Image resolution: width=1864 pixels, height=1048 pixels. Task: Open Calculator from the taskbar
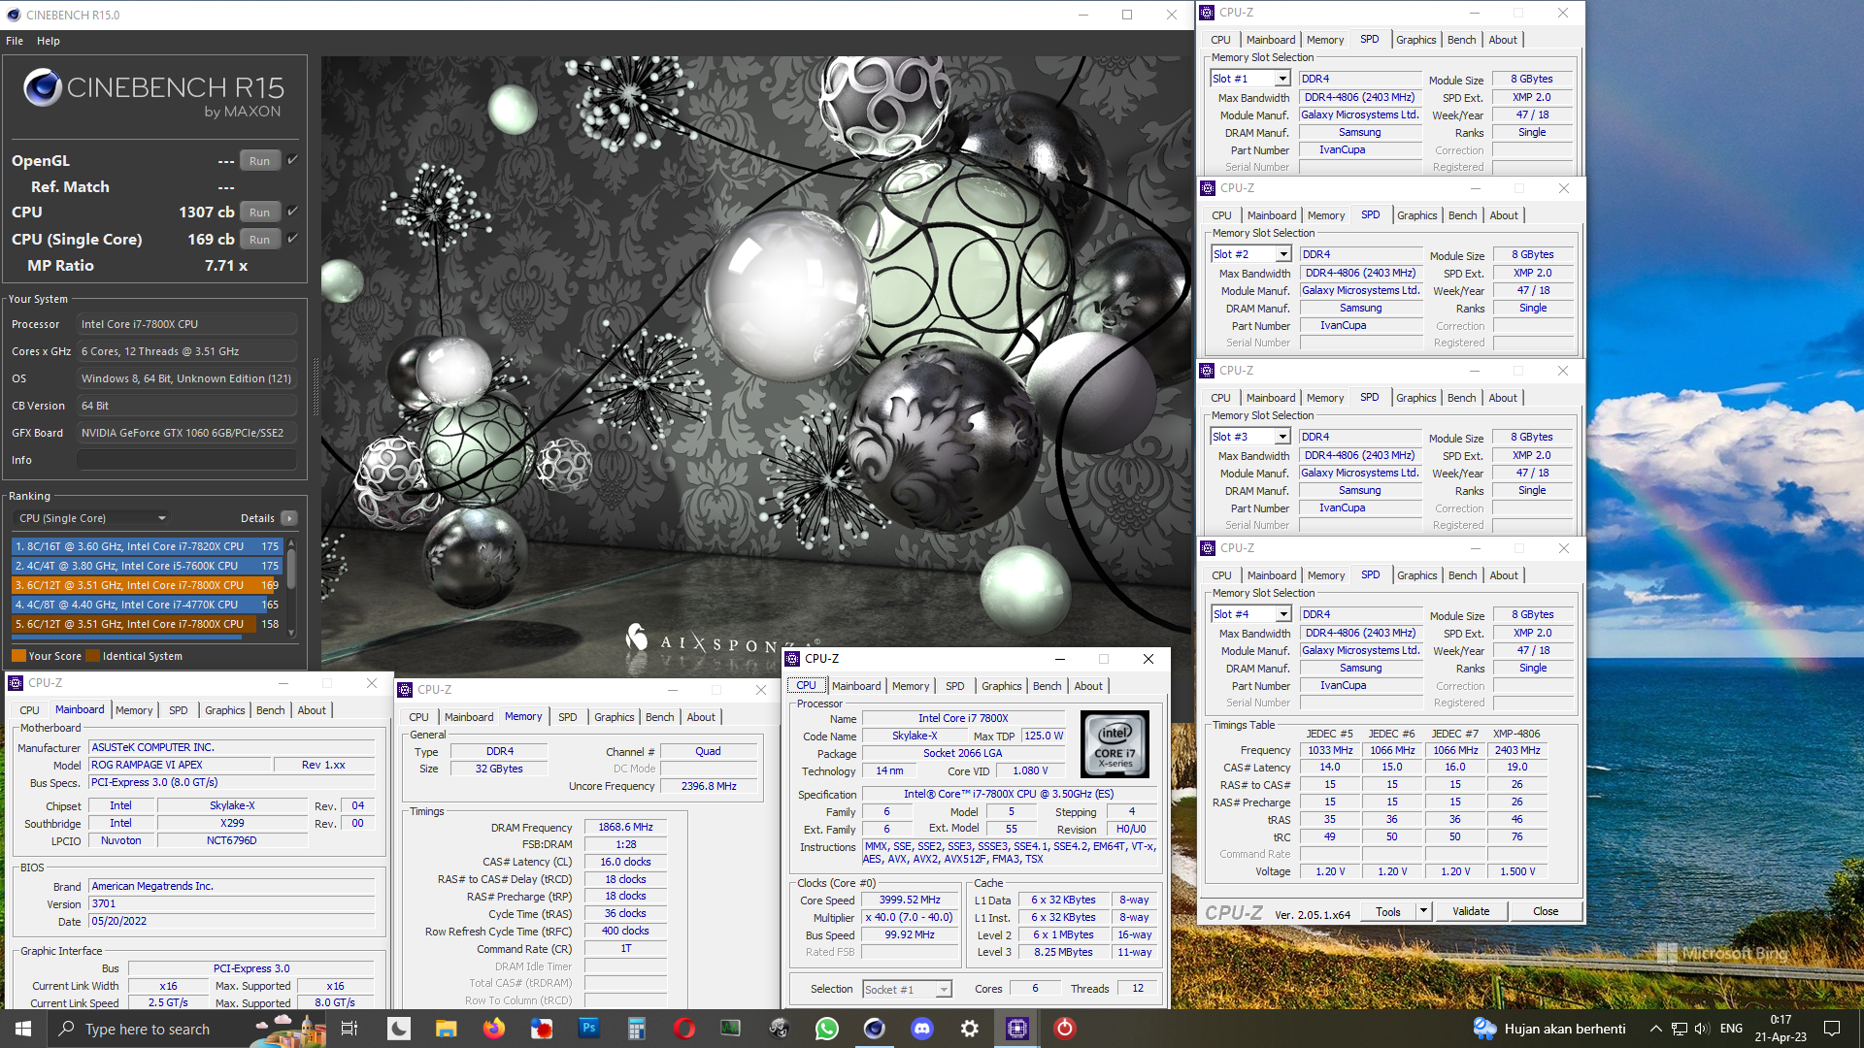pyautogui.click(x=636, y=1029)
